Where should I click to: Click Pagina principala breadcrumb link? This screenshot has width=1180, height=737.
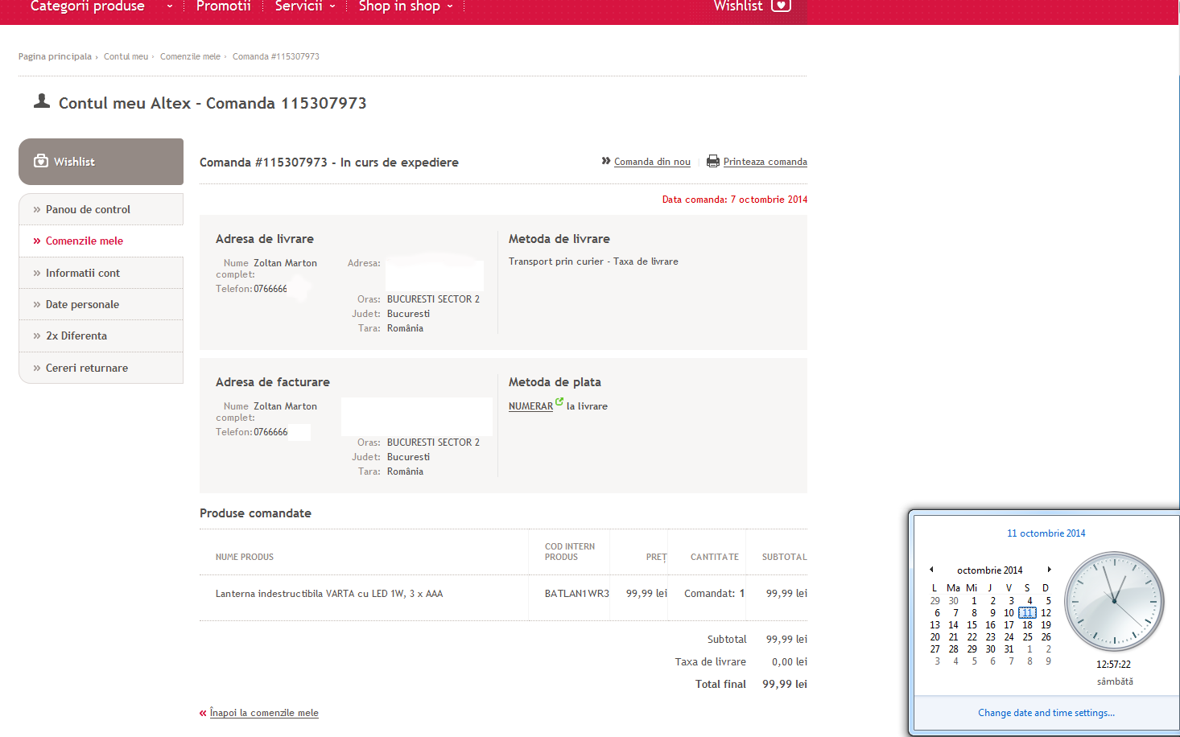[55, 56]
